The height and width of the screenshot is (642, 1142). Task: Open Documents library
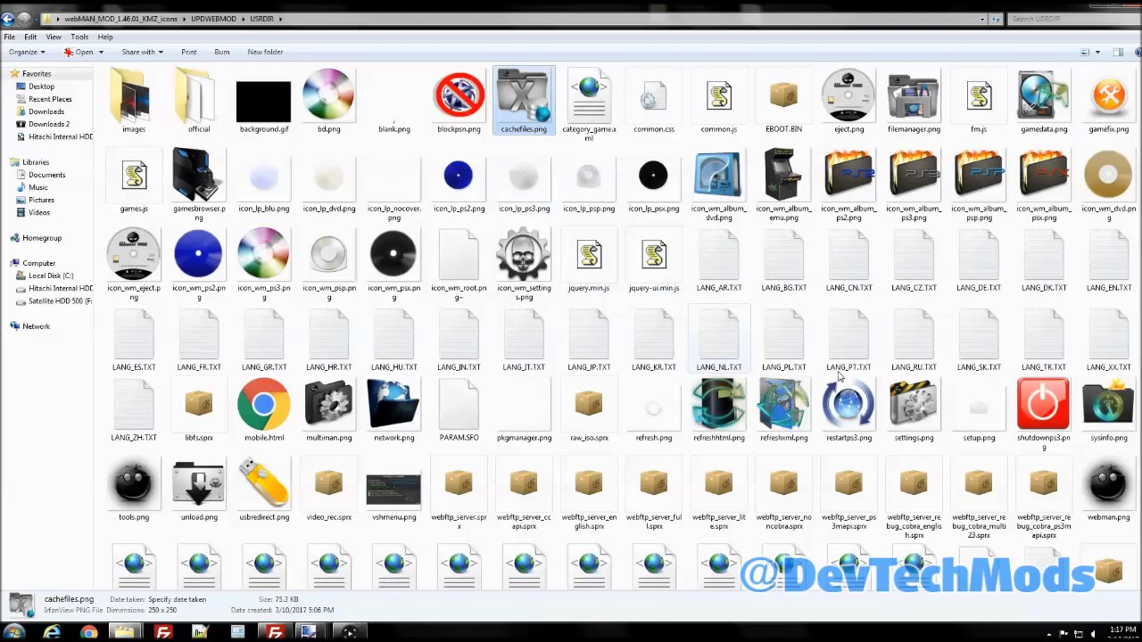[46, 175]
